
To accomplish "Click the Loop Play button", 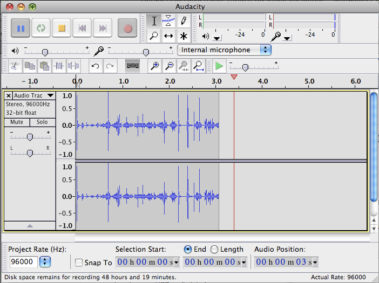I will pyautogui.click(x=41, y=28).
